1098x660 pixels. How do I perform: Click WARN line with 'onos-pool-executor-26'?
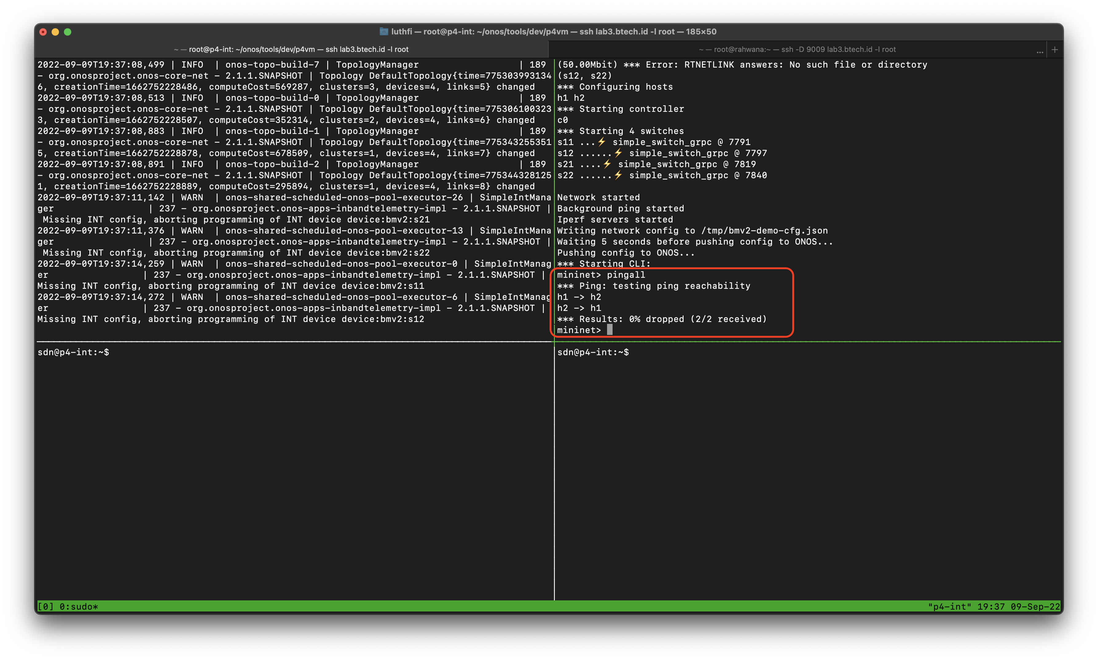pos(294,198)
